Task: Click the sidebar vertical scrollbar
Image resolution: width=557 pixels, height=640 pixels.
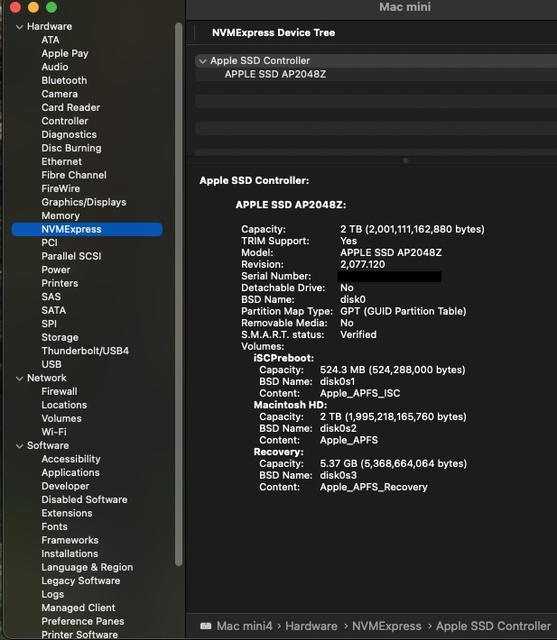Action: pyautogui.click(x=178, y=294)
